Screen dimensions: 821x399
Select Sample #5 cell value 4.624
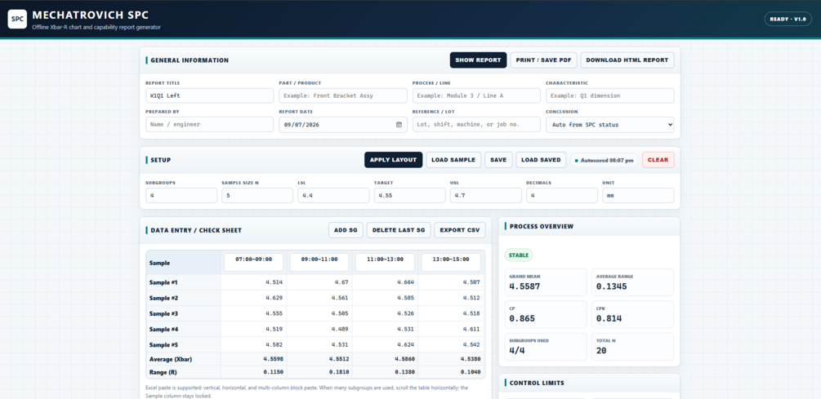(x=385, y=345)
